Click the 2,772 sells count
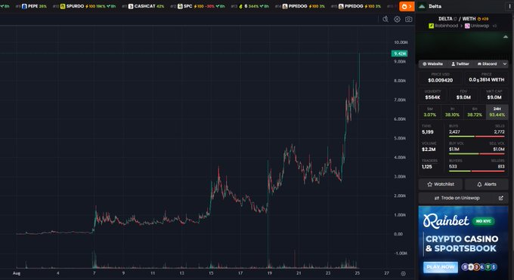Viewport: 514px width, 280px height. (x=499, y=132)
